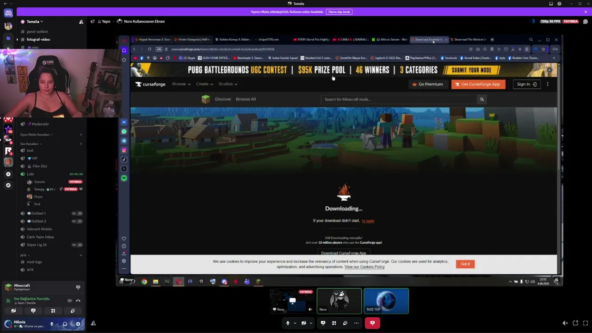The height and width of the screenshot is (333, 592).
Task: Deafen with headphones icon in user panel
Action: coord(65,324)
